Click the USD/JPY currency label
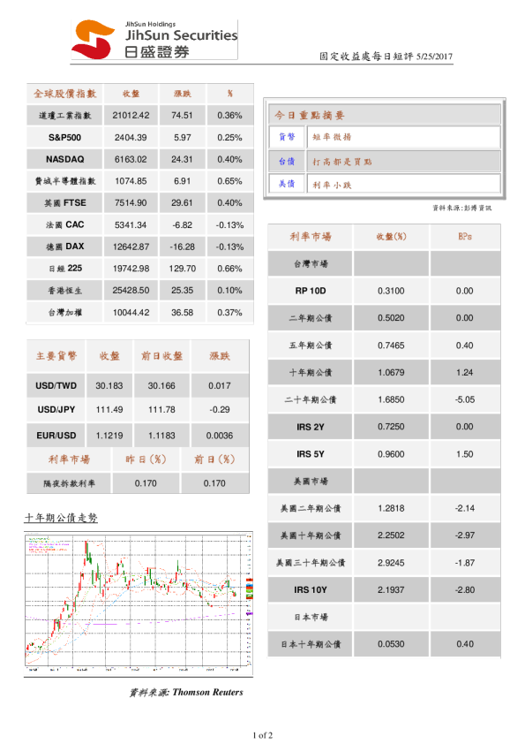Screen dimensions: 525x744 coord(56,409)
